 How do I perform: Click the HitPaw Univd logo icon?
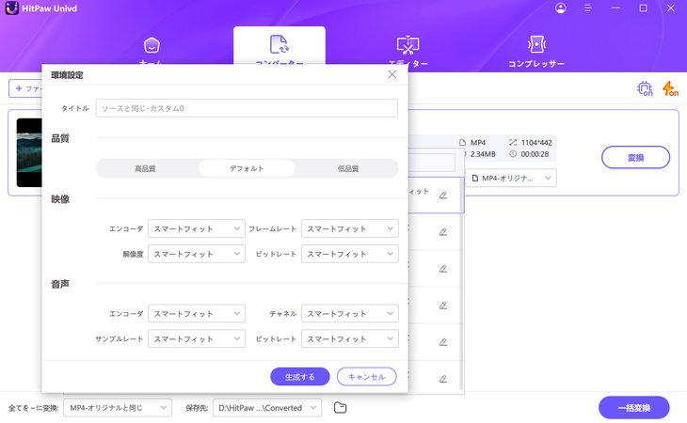(12, 8)
